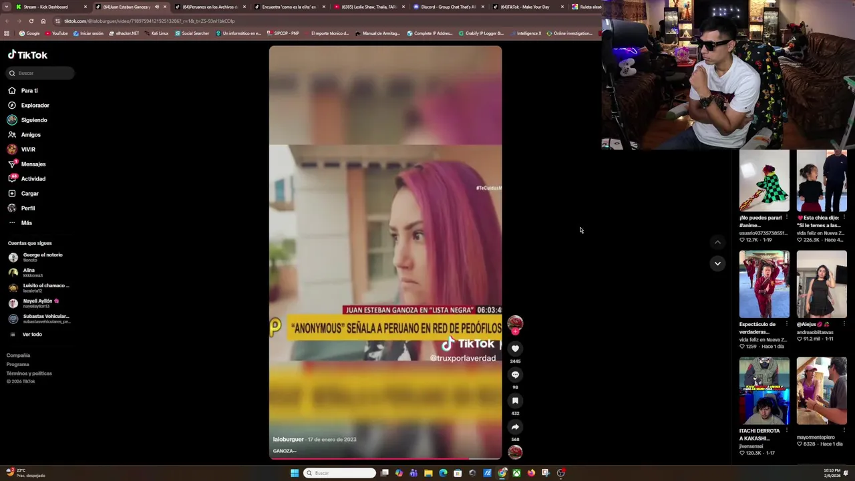Open thumbnail Espectáculo de verdaderas
Screen dimensions: 855x481
(764, 284)
